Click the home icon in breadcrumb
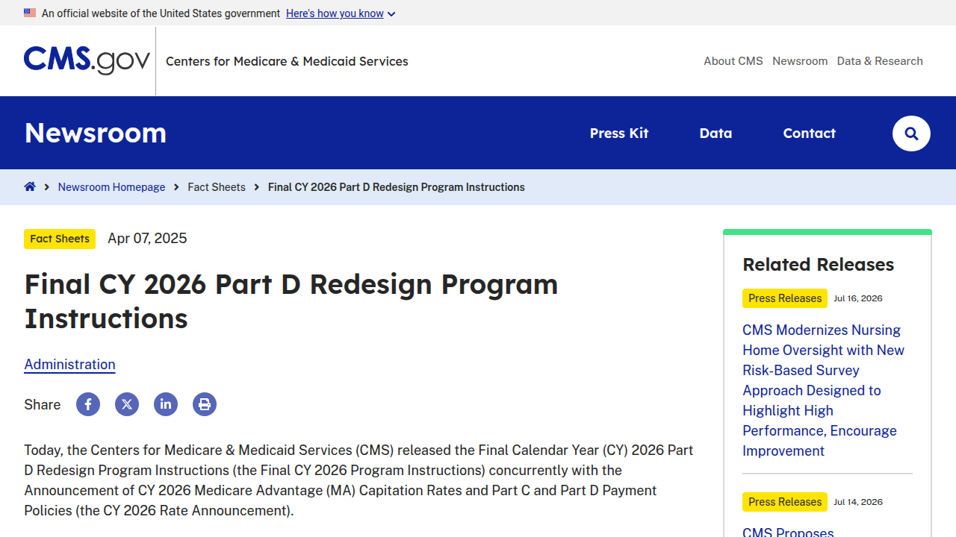 [x=30, y=186]
